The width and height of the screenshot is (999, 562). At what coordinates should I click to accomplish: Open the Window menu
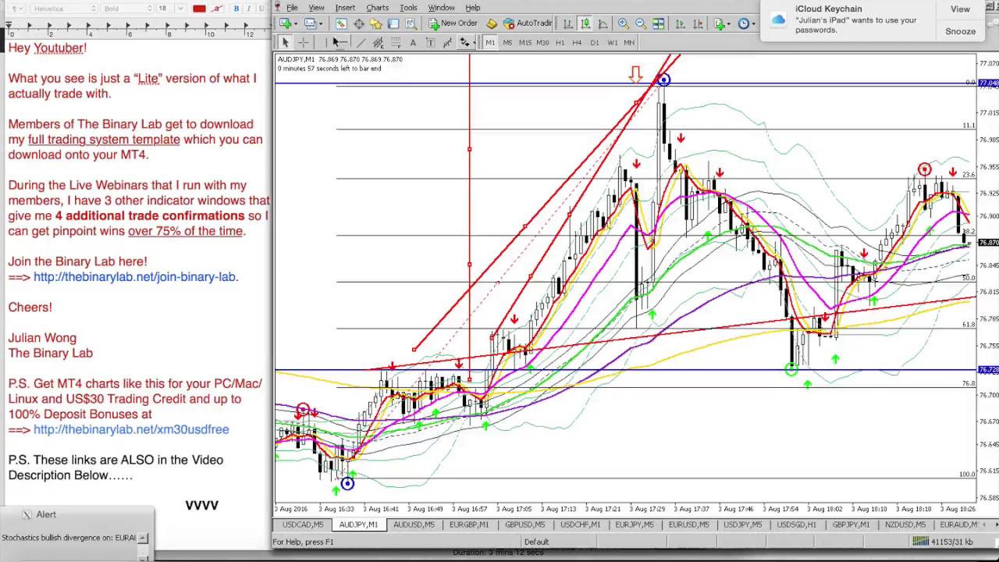pyautogui.click(x=441, y=7)
